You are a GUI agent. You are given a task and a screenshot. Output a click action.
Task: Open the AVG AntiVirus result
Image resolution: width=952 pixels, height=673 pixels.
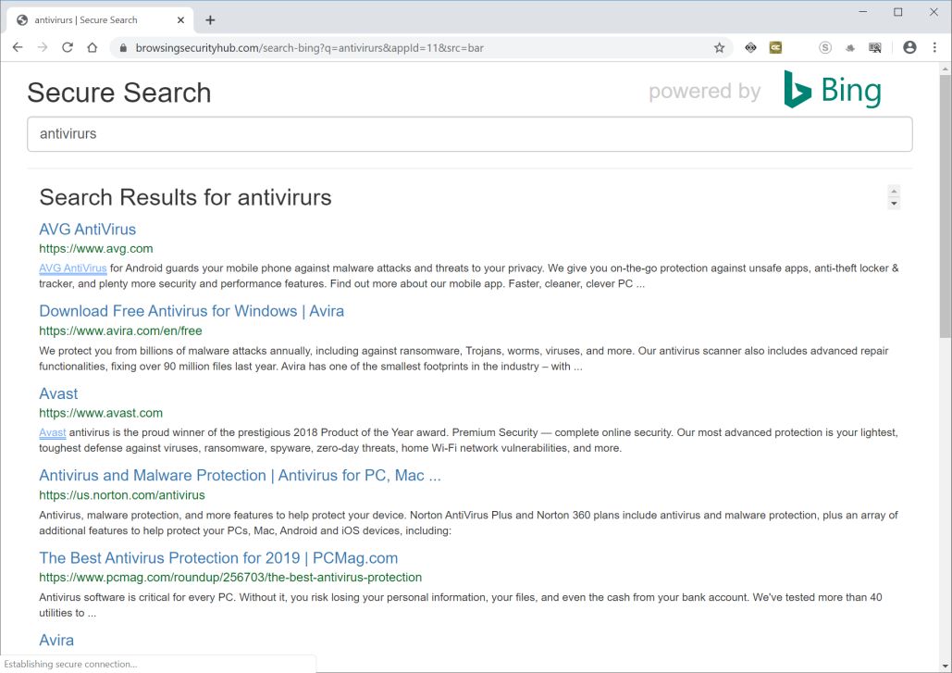[x=87, y=229]
